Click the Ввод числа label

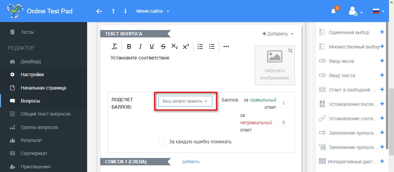[x=341, y=61]
